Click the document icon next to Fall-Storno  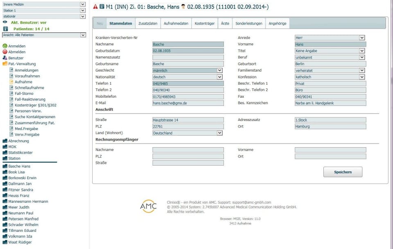click(x=11, y=93)
